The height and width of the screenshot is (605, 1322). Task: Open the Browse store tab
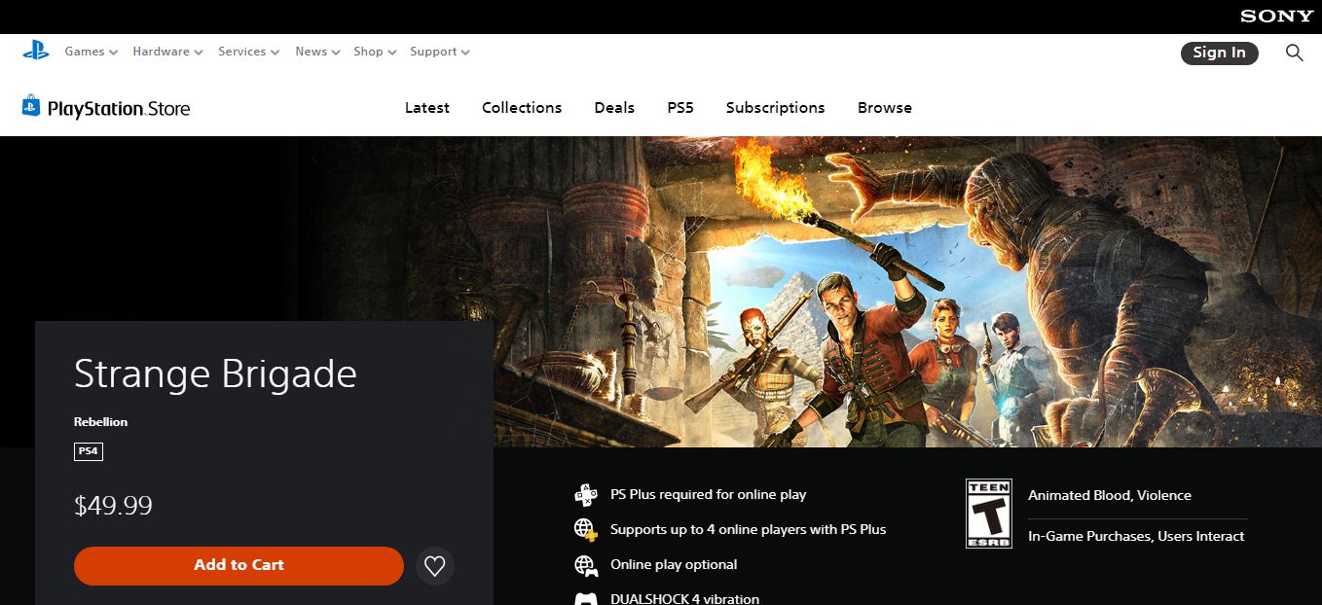[x=885, y=108]
